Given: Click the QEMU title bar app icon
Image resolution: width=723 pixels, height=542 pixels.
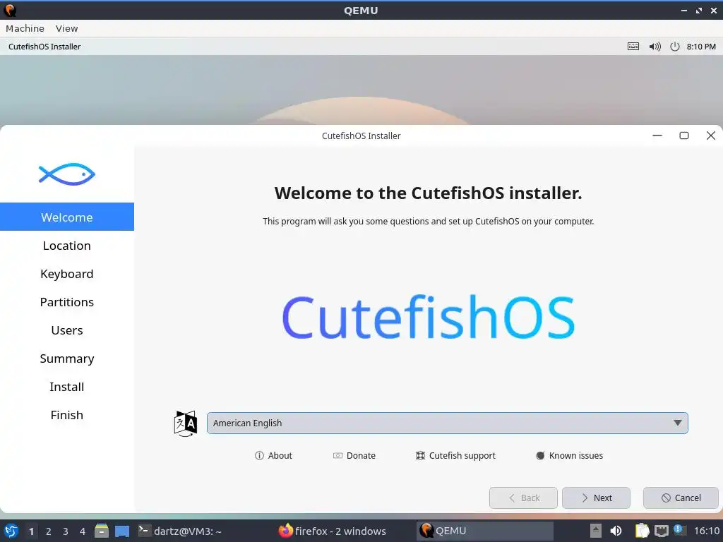Looking at the screenshot, I should [10, 10].
